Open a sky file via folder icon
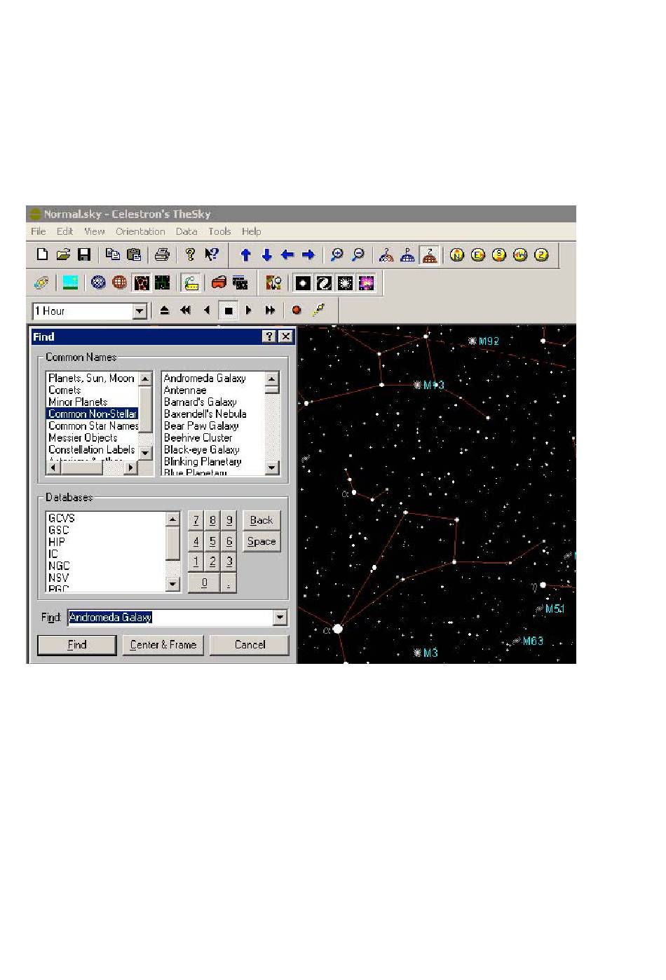Image resolution: width=666 pixels, height=980 pixels. coord(63,254)
